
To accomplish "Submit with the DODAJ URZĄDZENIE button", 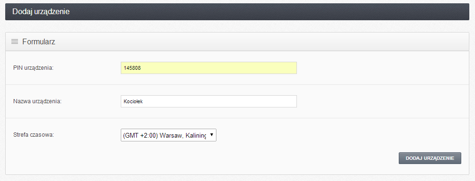I will (430, 158).
